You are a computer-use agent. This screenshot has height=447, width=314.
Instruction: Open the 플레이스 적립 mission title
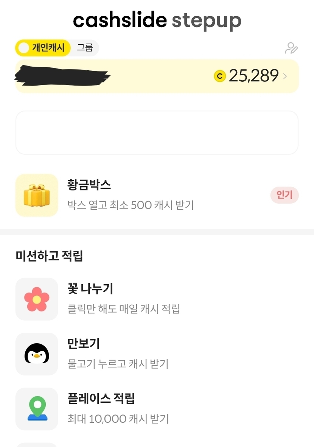(101, 399)
